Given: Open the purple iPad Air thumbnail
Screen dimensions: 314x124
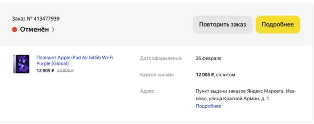Looking at the screenshot, I should click(21, 64).
